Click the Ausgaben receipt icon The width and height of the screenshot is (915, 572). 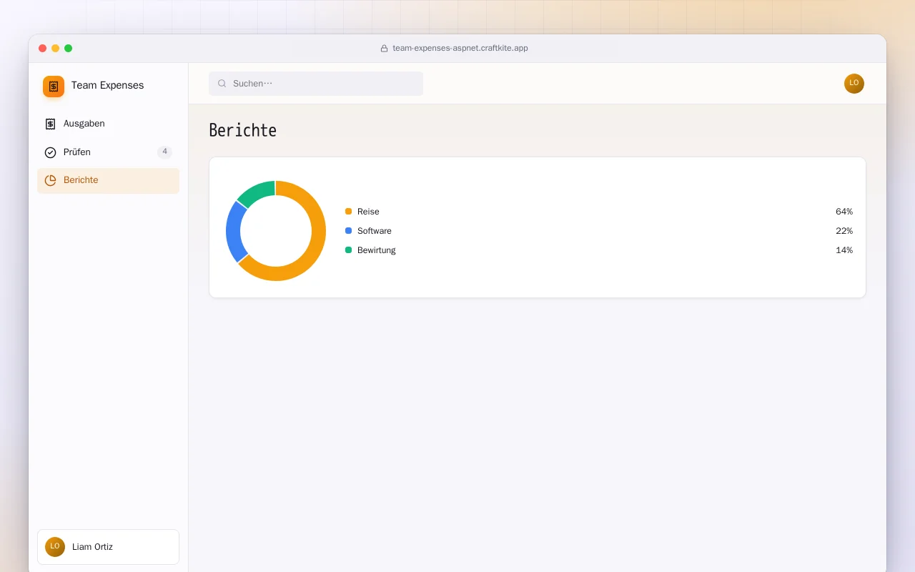coord(50,124)
